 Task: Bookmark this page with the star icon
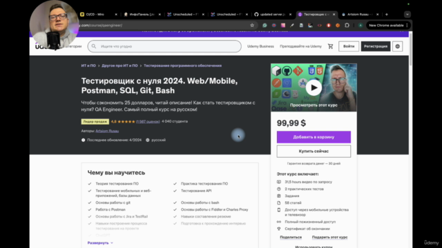pyautogui.click(x=252, y=25)
